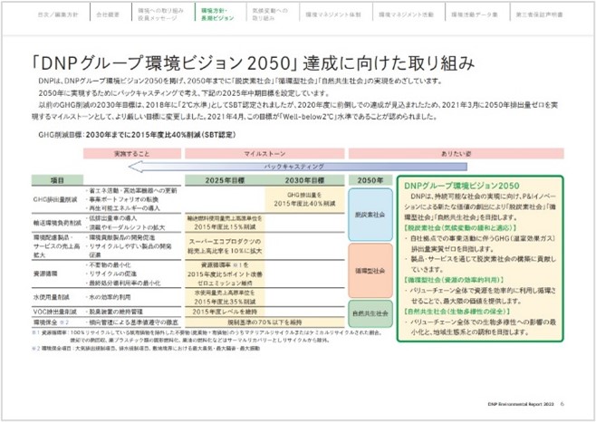Select the green 自然共生社会 box
This screenshot has height=422, width=596.
pos(367,313)
